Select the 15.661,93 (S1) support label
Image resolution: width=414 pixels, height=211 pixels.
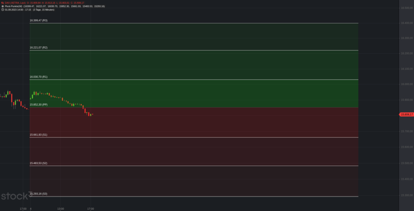click(x=39, y=134)
